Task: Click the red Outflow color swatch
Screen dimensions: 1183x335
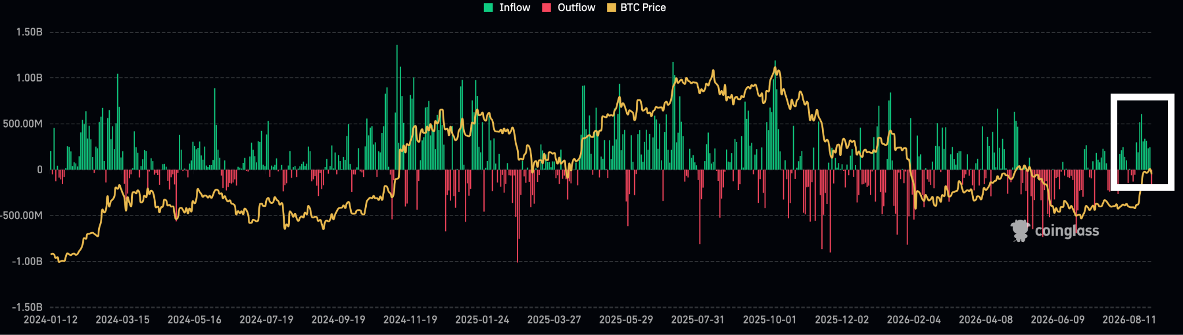Action: tap(546, 8)
